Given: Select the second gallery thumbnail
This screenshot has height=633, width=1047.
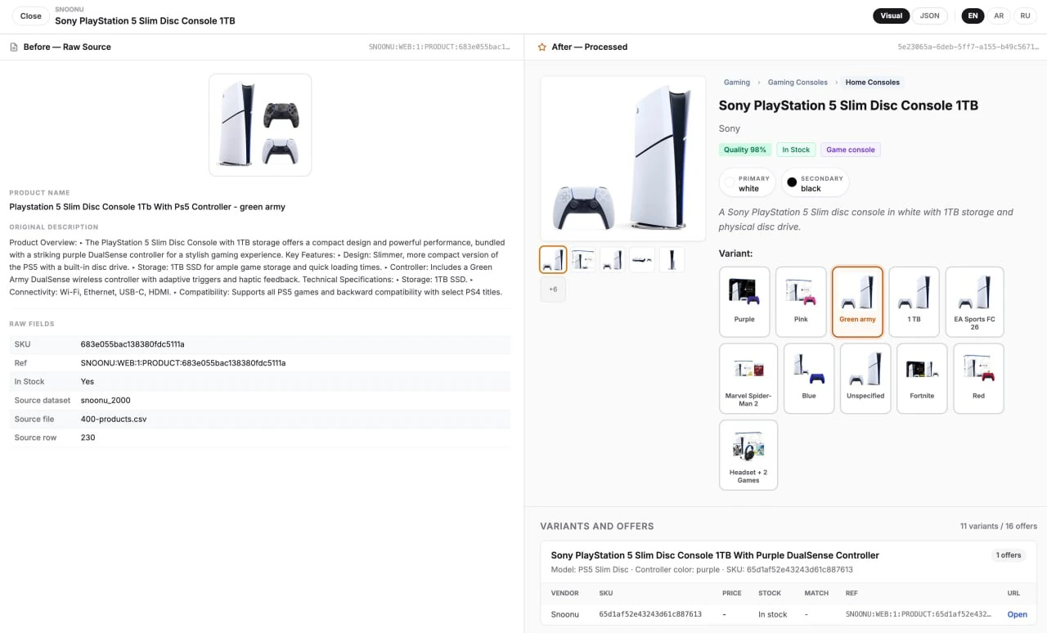Looking at the screenshot, I should (x=583, y=259).
